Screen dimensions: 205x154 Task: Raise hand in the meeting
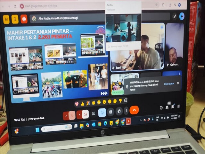point(119,111)
